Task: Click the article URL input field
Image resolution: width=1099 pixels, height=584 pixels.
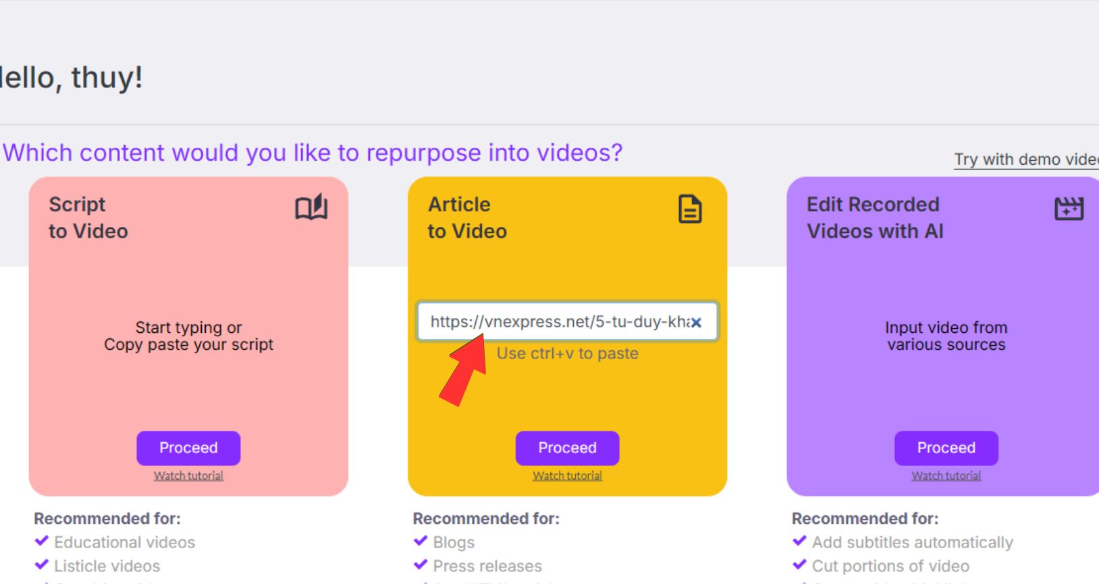Action: (567, 321)
